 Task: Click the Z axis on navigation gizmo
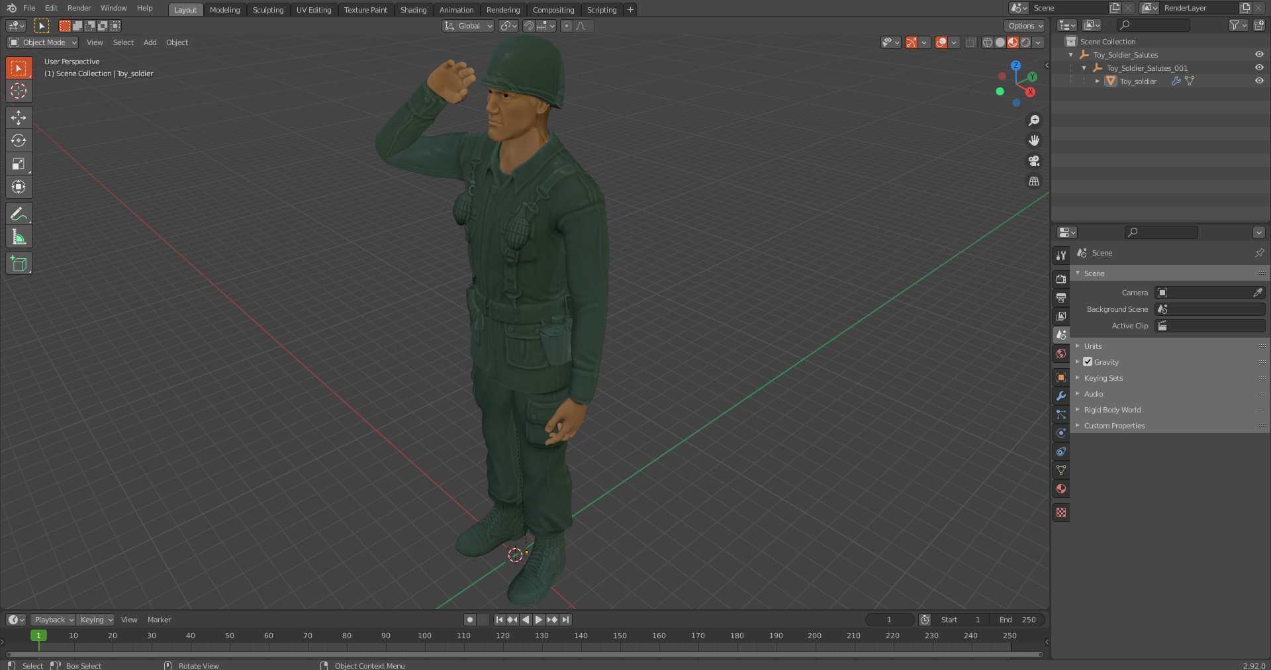1015,66
